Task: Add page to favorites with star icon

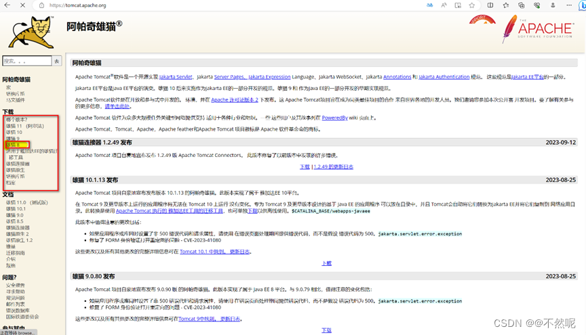Action: [x=471, y=5]
